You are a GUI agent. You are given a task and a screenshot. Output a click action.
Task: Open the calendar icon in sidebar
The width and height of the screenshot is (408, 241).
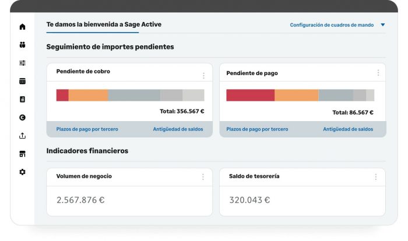coord(23,81)
